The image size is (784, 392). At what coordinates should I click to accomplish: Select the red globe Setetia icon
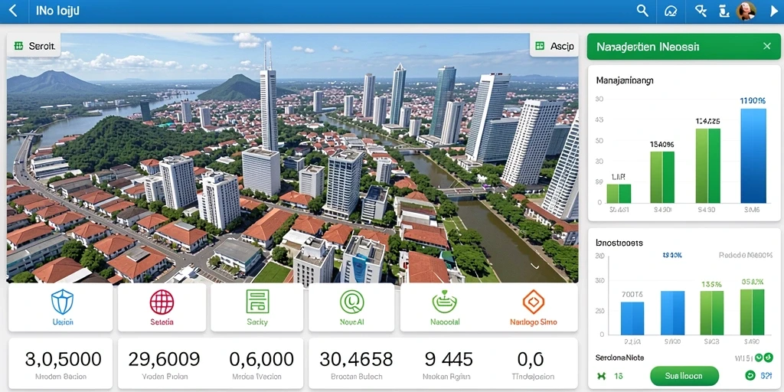162,302
